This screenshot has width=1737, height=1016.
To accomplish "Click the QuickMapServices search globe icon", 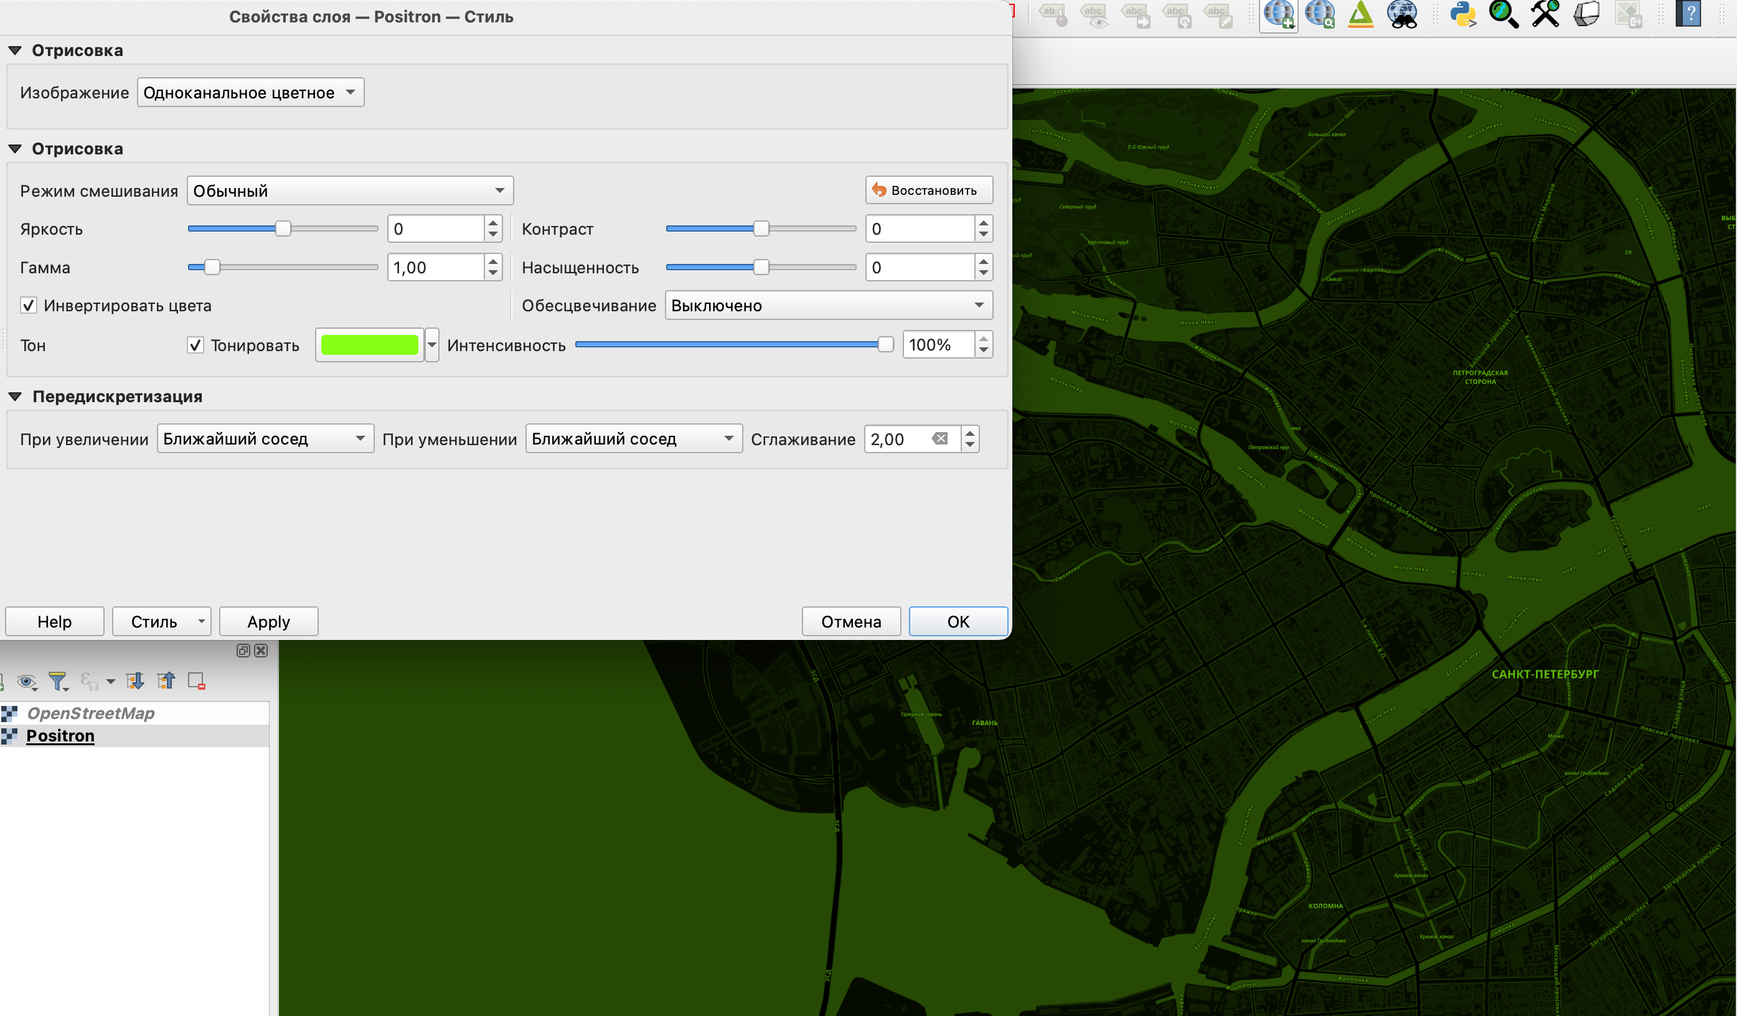I will pyautogui.click(x=1319, y=14).
